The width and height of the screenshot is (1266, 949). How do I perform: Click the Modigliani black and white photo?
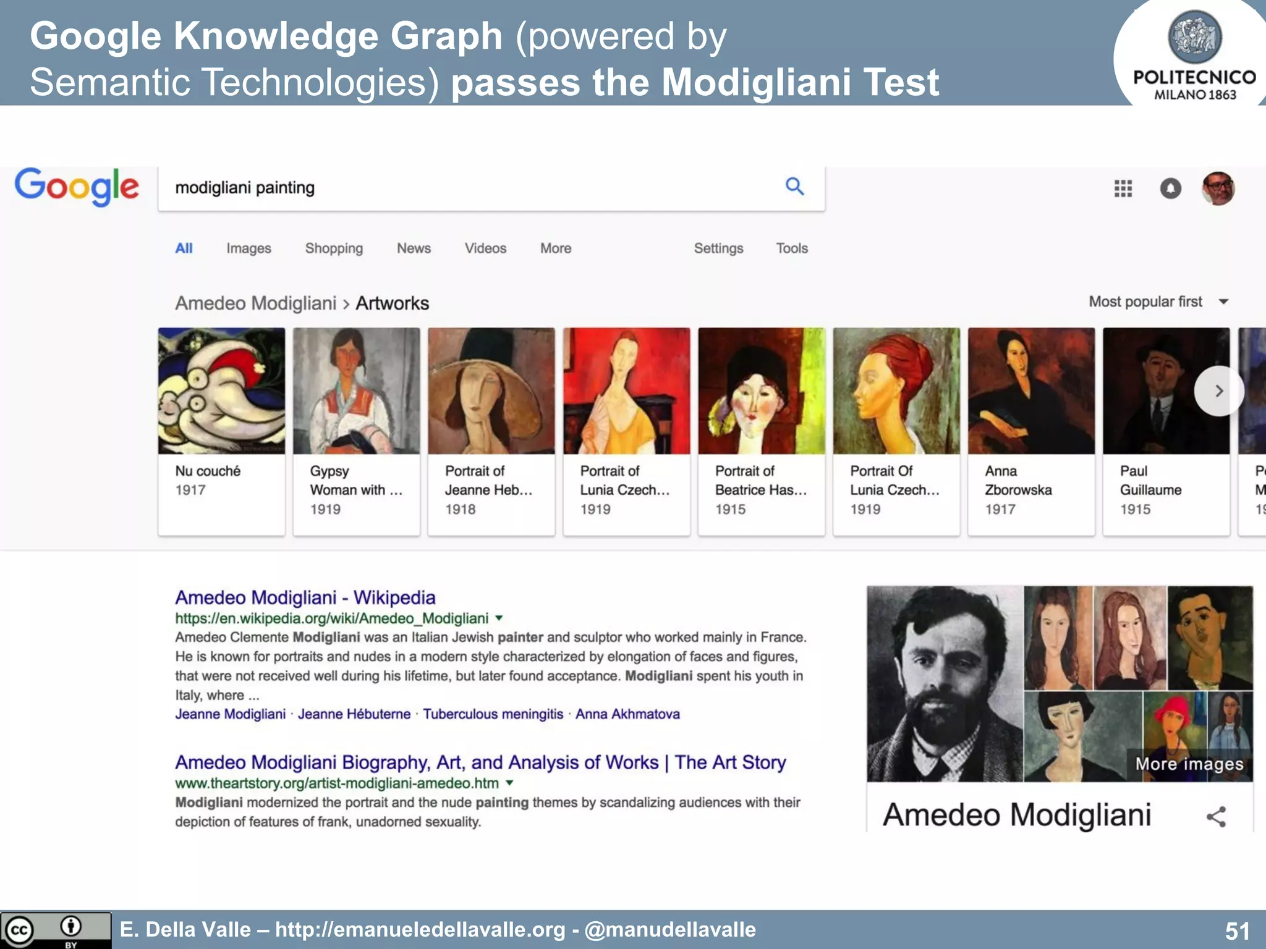click(945, 683)
